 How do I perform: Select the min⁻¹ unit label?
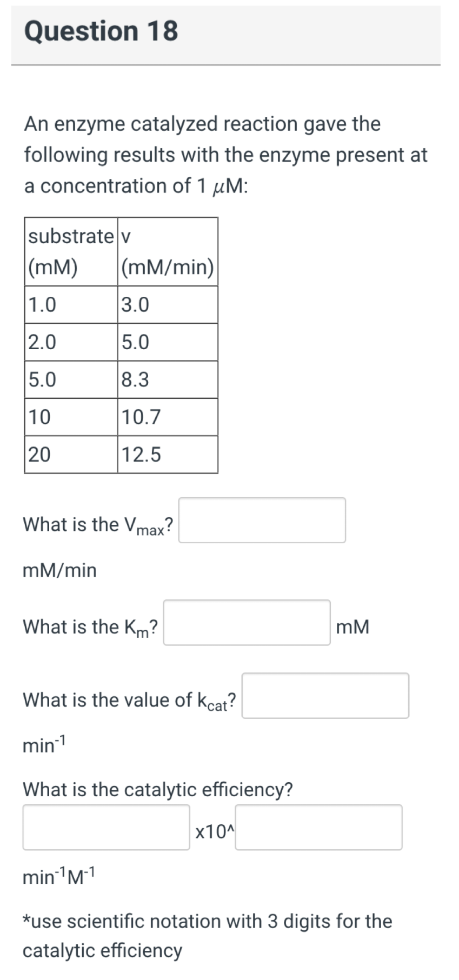43,745
